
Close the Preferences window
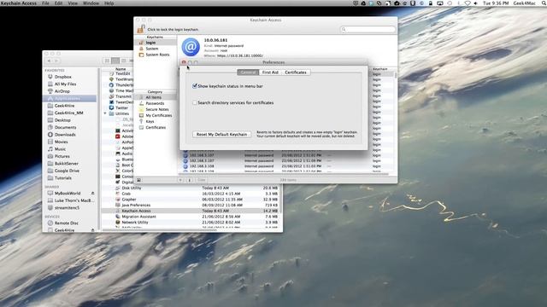(184, 62)
